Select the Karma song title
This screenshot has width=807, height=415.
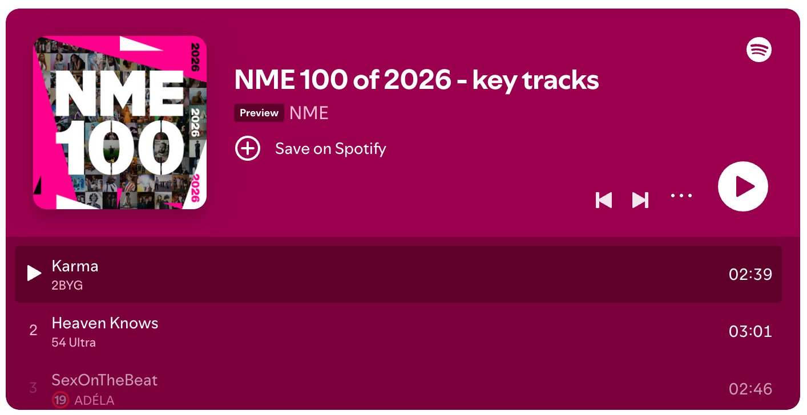tap(75, 266)
